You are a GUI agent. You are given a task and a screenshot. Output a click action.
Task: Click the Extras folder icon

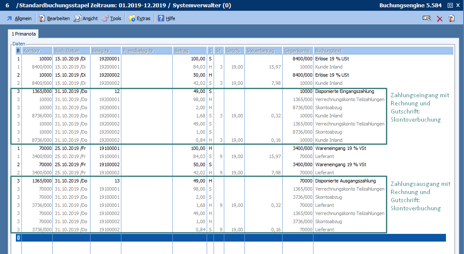pos(132,18)
